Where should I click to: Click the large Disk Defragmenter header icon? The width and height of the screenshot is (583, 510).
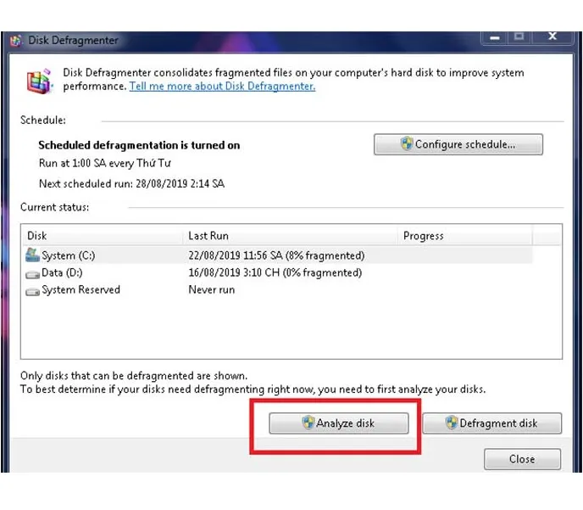coord(40,81)
